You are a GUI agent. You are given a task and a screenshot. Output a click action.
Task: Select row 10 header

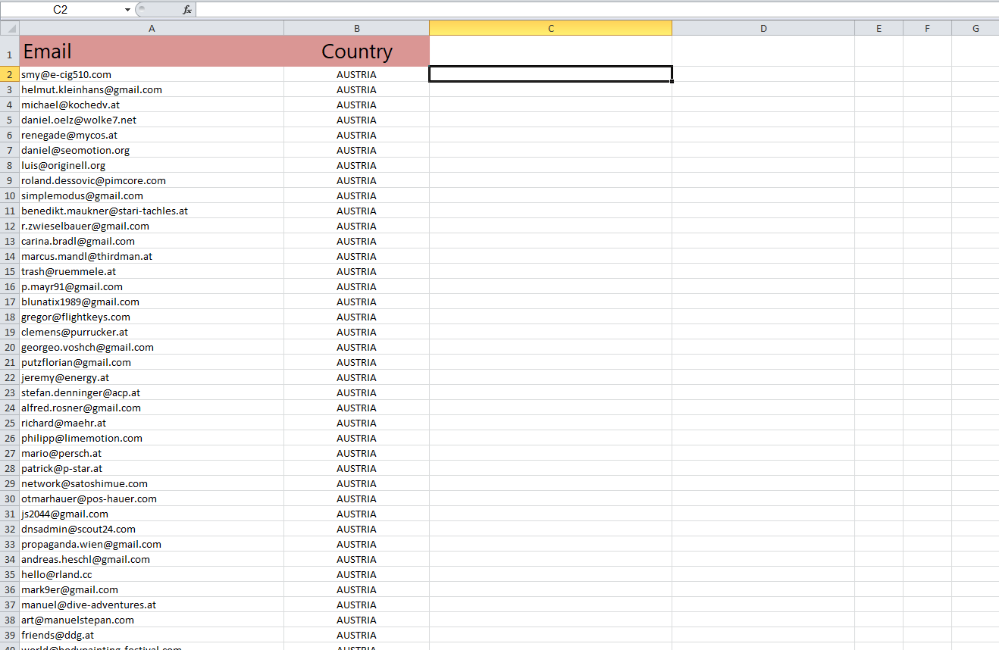click(x=9, y=195)
